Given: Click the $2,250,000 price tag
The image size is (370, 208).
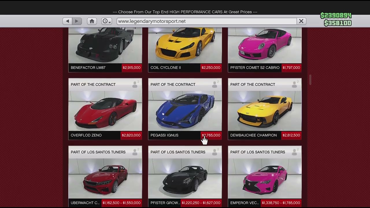Looking at the screenshot, I should coord(211,68).
